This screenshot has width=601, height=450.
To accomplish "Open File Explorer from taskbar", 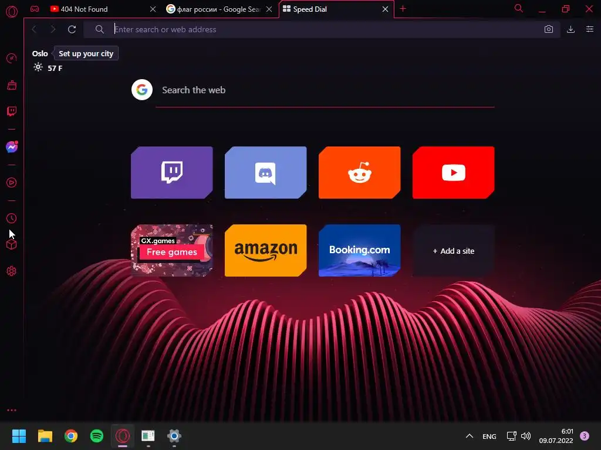I will 45,436.
